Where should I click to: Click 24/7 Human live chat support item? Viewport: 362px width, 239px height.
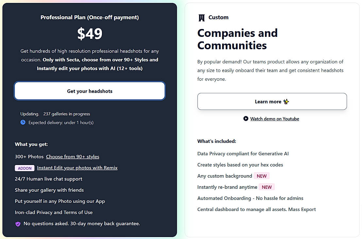pos(48,179)
